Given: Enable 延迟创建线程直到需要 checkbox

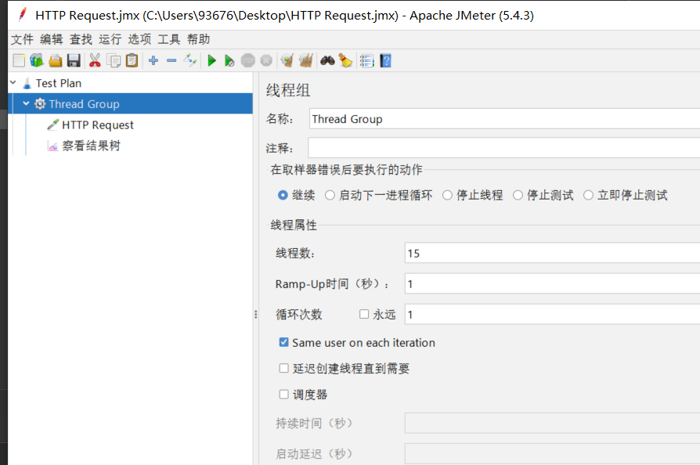Looking at the screenshot, I should click(x=284, y=368).
